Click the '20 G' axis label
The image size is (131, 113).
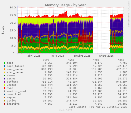13,23
